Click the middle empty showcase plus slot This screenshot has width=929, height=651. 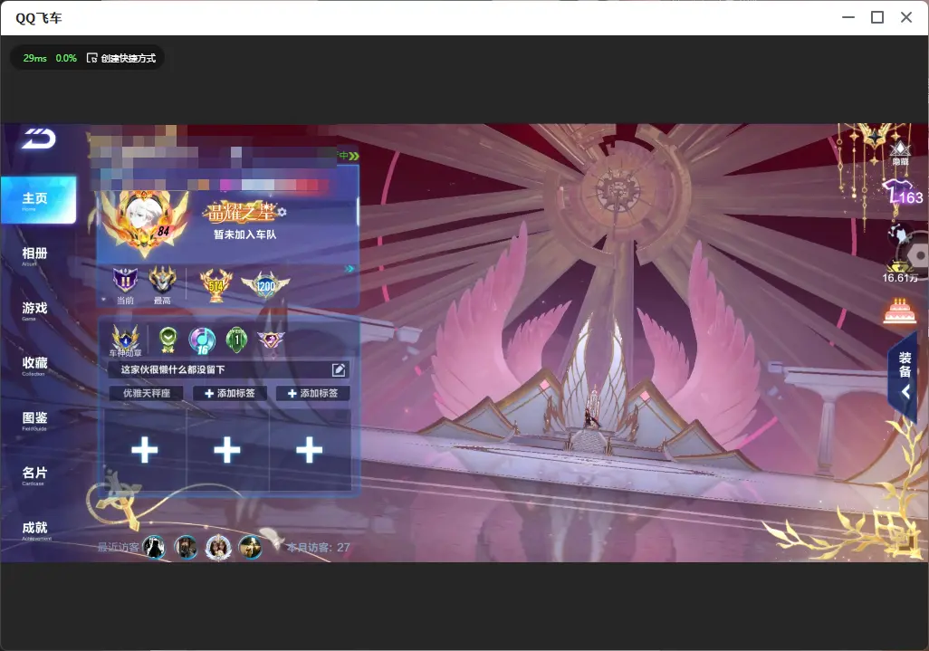(227, 451)
